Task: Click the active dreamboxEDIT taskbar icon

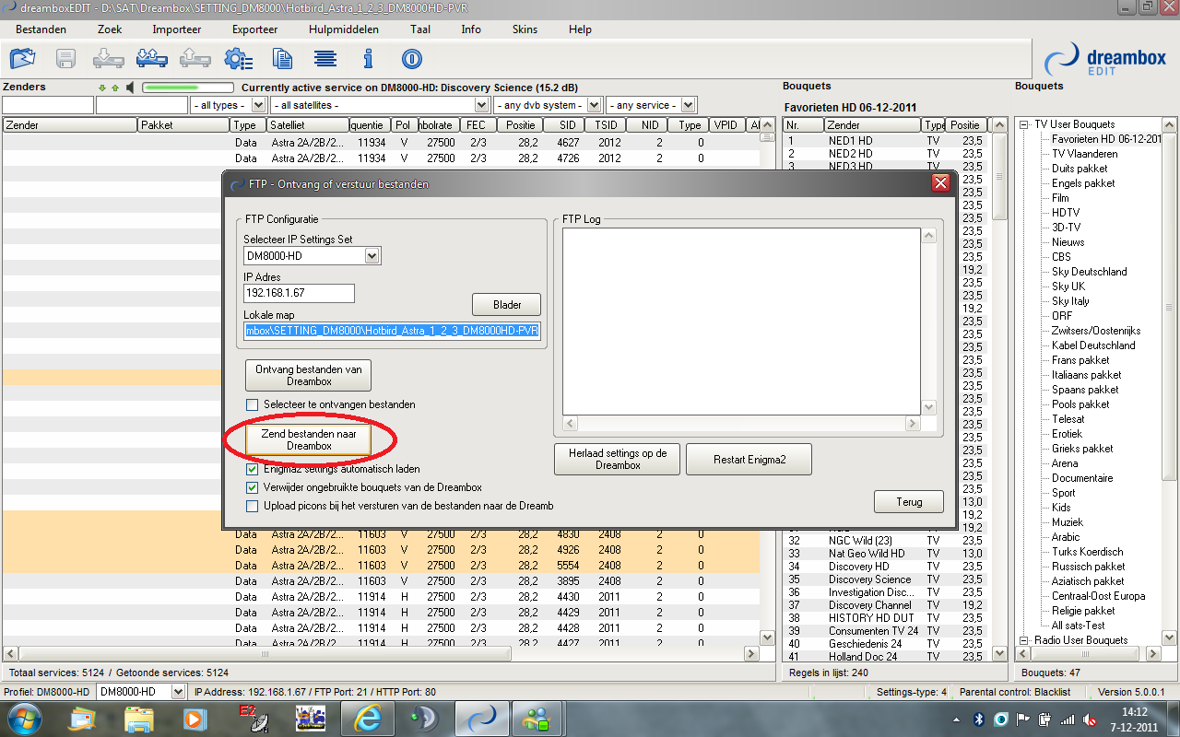Action: [481, 718]
